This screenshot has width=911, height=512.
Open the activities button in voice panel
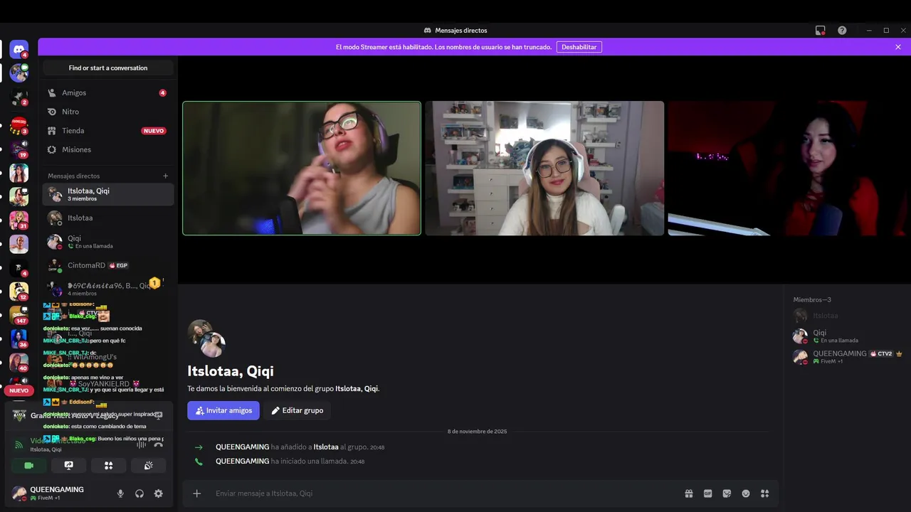click(x=108, y=466)
